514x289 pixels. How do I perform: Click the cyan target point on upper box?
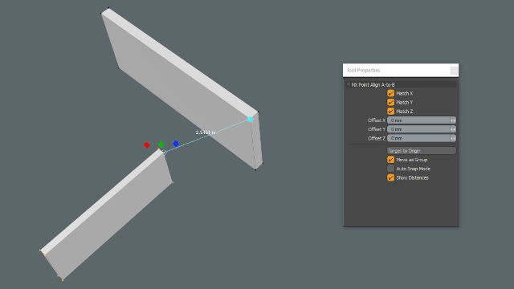click(x=251, y=119)
